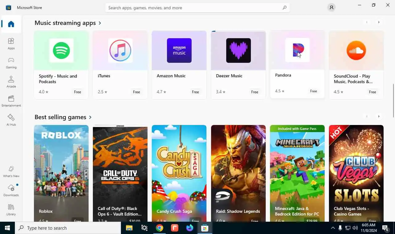395x234 pixels.
Task: Click the user profile icon
Action: [x=331, y=8]
